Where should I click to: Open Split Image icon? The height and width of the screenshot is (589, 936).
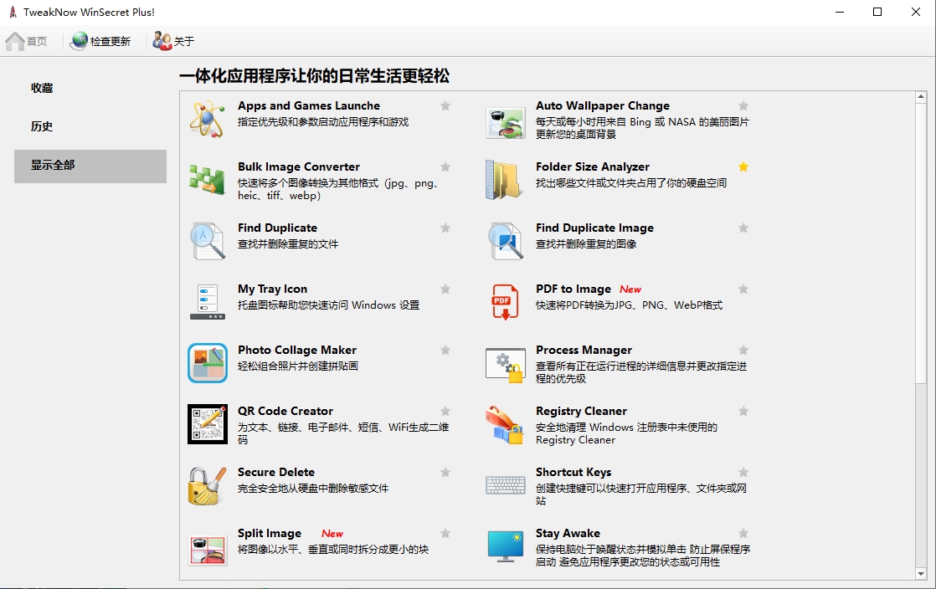(x=207, y=550)
